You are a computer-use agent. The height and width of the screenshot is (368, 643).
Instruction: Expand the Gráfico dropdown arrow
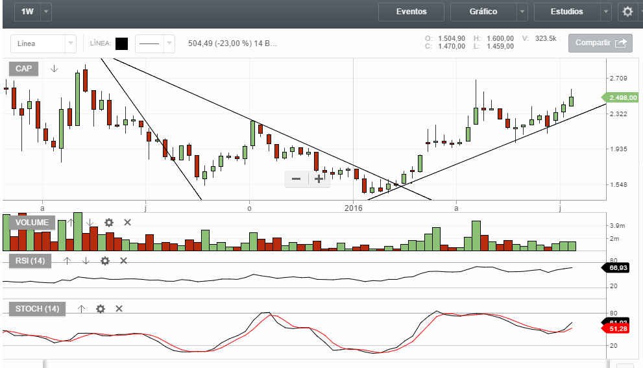coord(522,12)
